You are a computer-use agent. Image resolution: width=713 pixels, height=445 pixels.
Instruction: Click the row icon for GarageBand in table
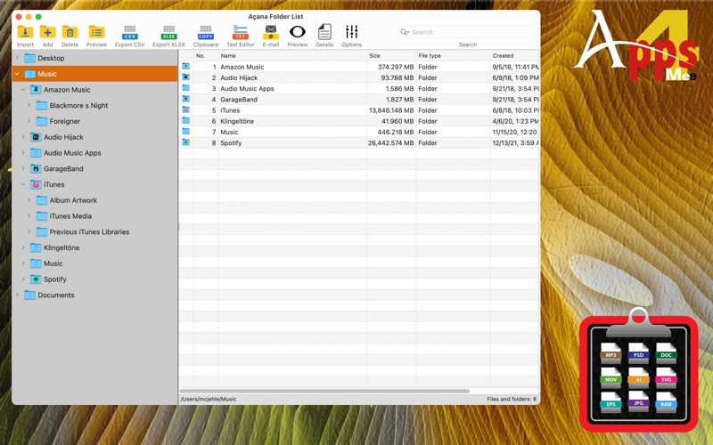tap(185, 99)
